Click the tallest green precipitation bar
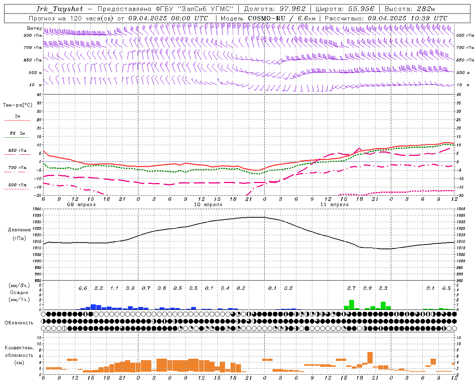The width and height of the screenshot is (476, 381). pos(351,305)
